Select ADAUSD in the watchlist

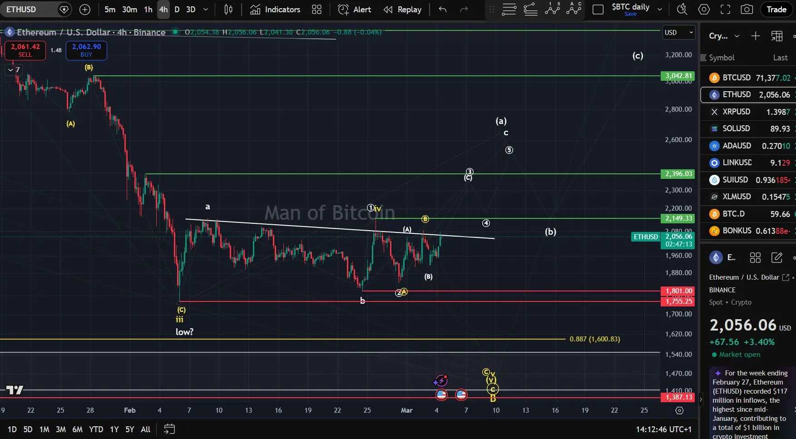[748, 146]
